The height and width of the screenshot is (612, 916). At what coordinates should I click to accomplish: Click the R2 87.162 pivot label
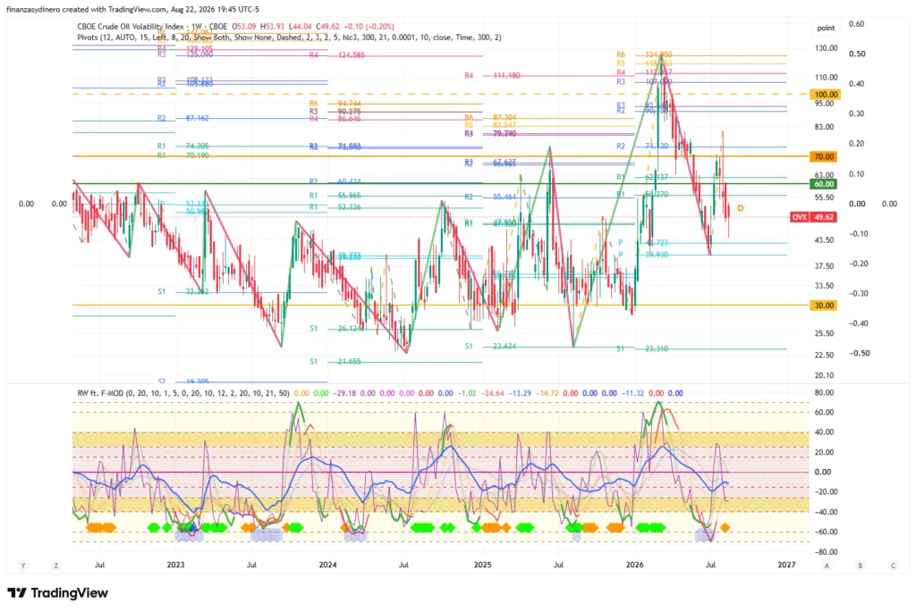(x=182, y=118)
